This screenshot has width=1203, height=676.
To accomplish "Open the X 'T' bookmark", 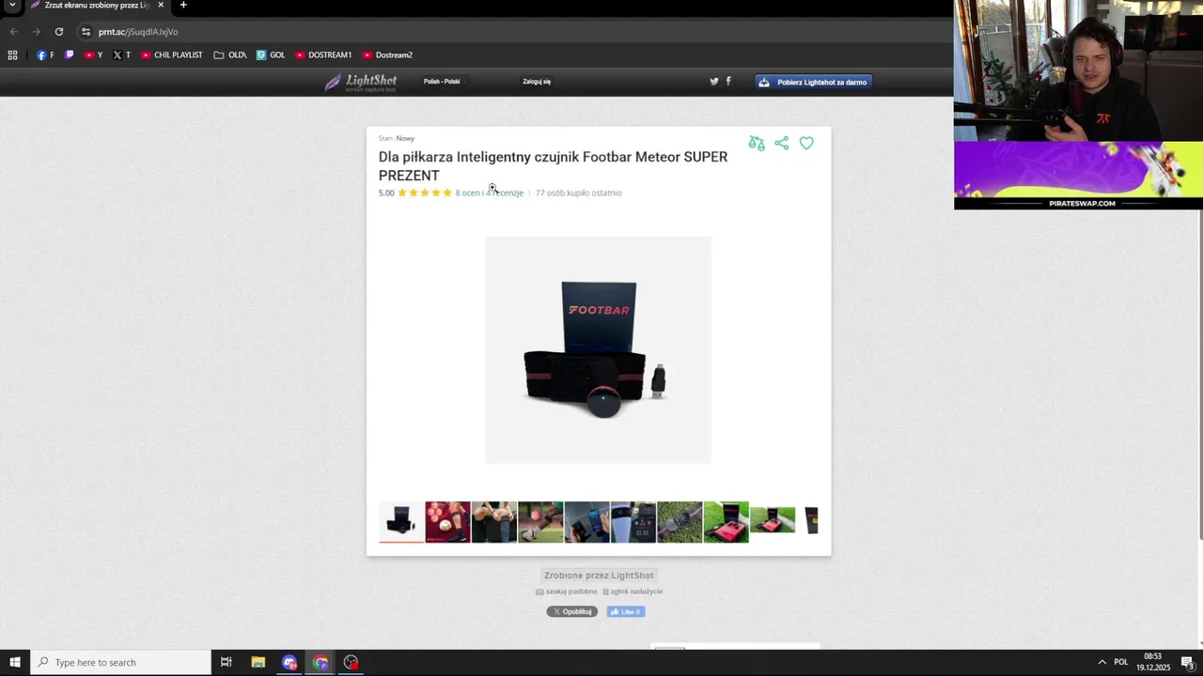I will [x=121, y=55].
